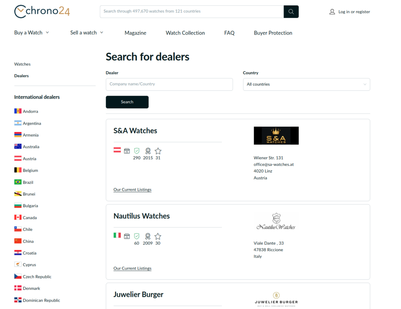The image size is (401, 309).
Task: Open the FAQ menu item
Action: coord(229,33)
